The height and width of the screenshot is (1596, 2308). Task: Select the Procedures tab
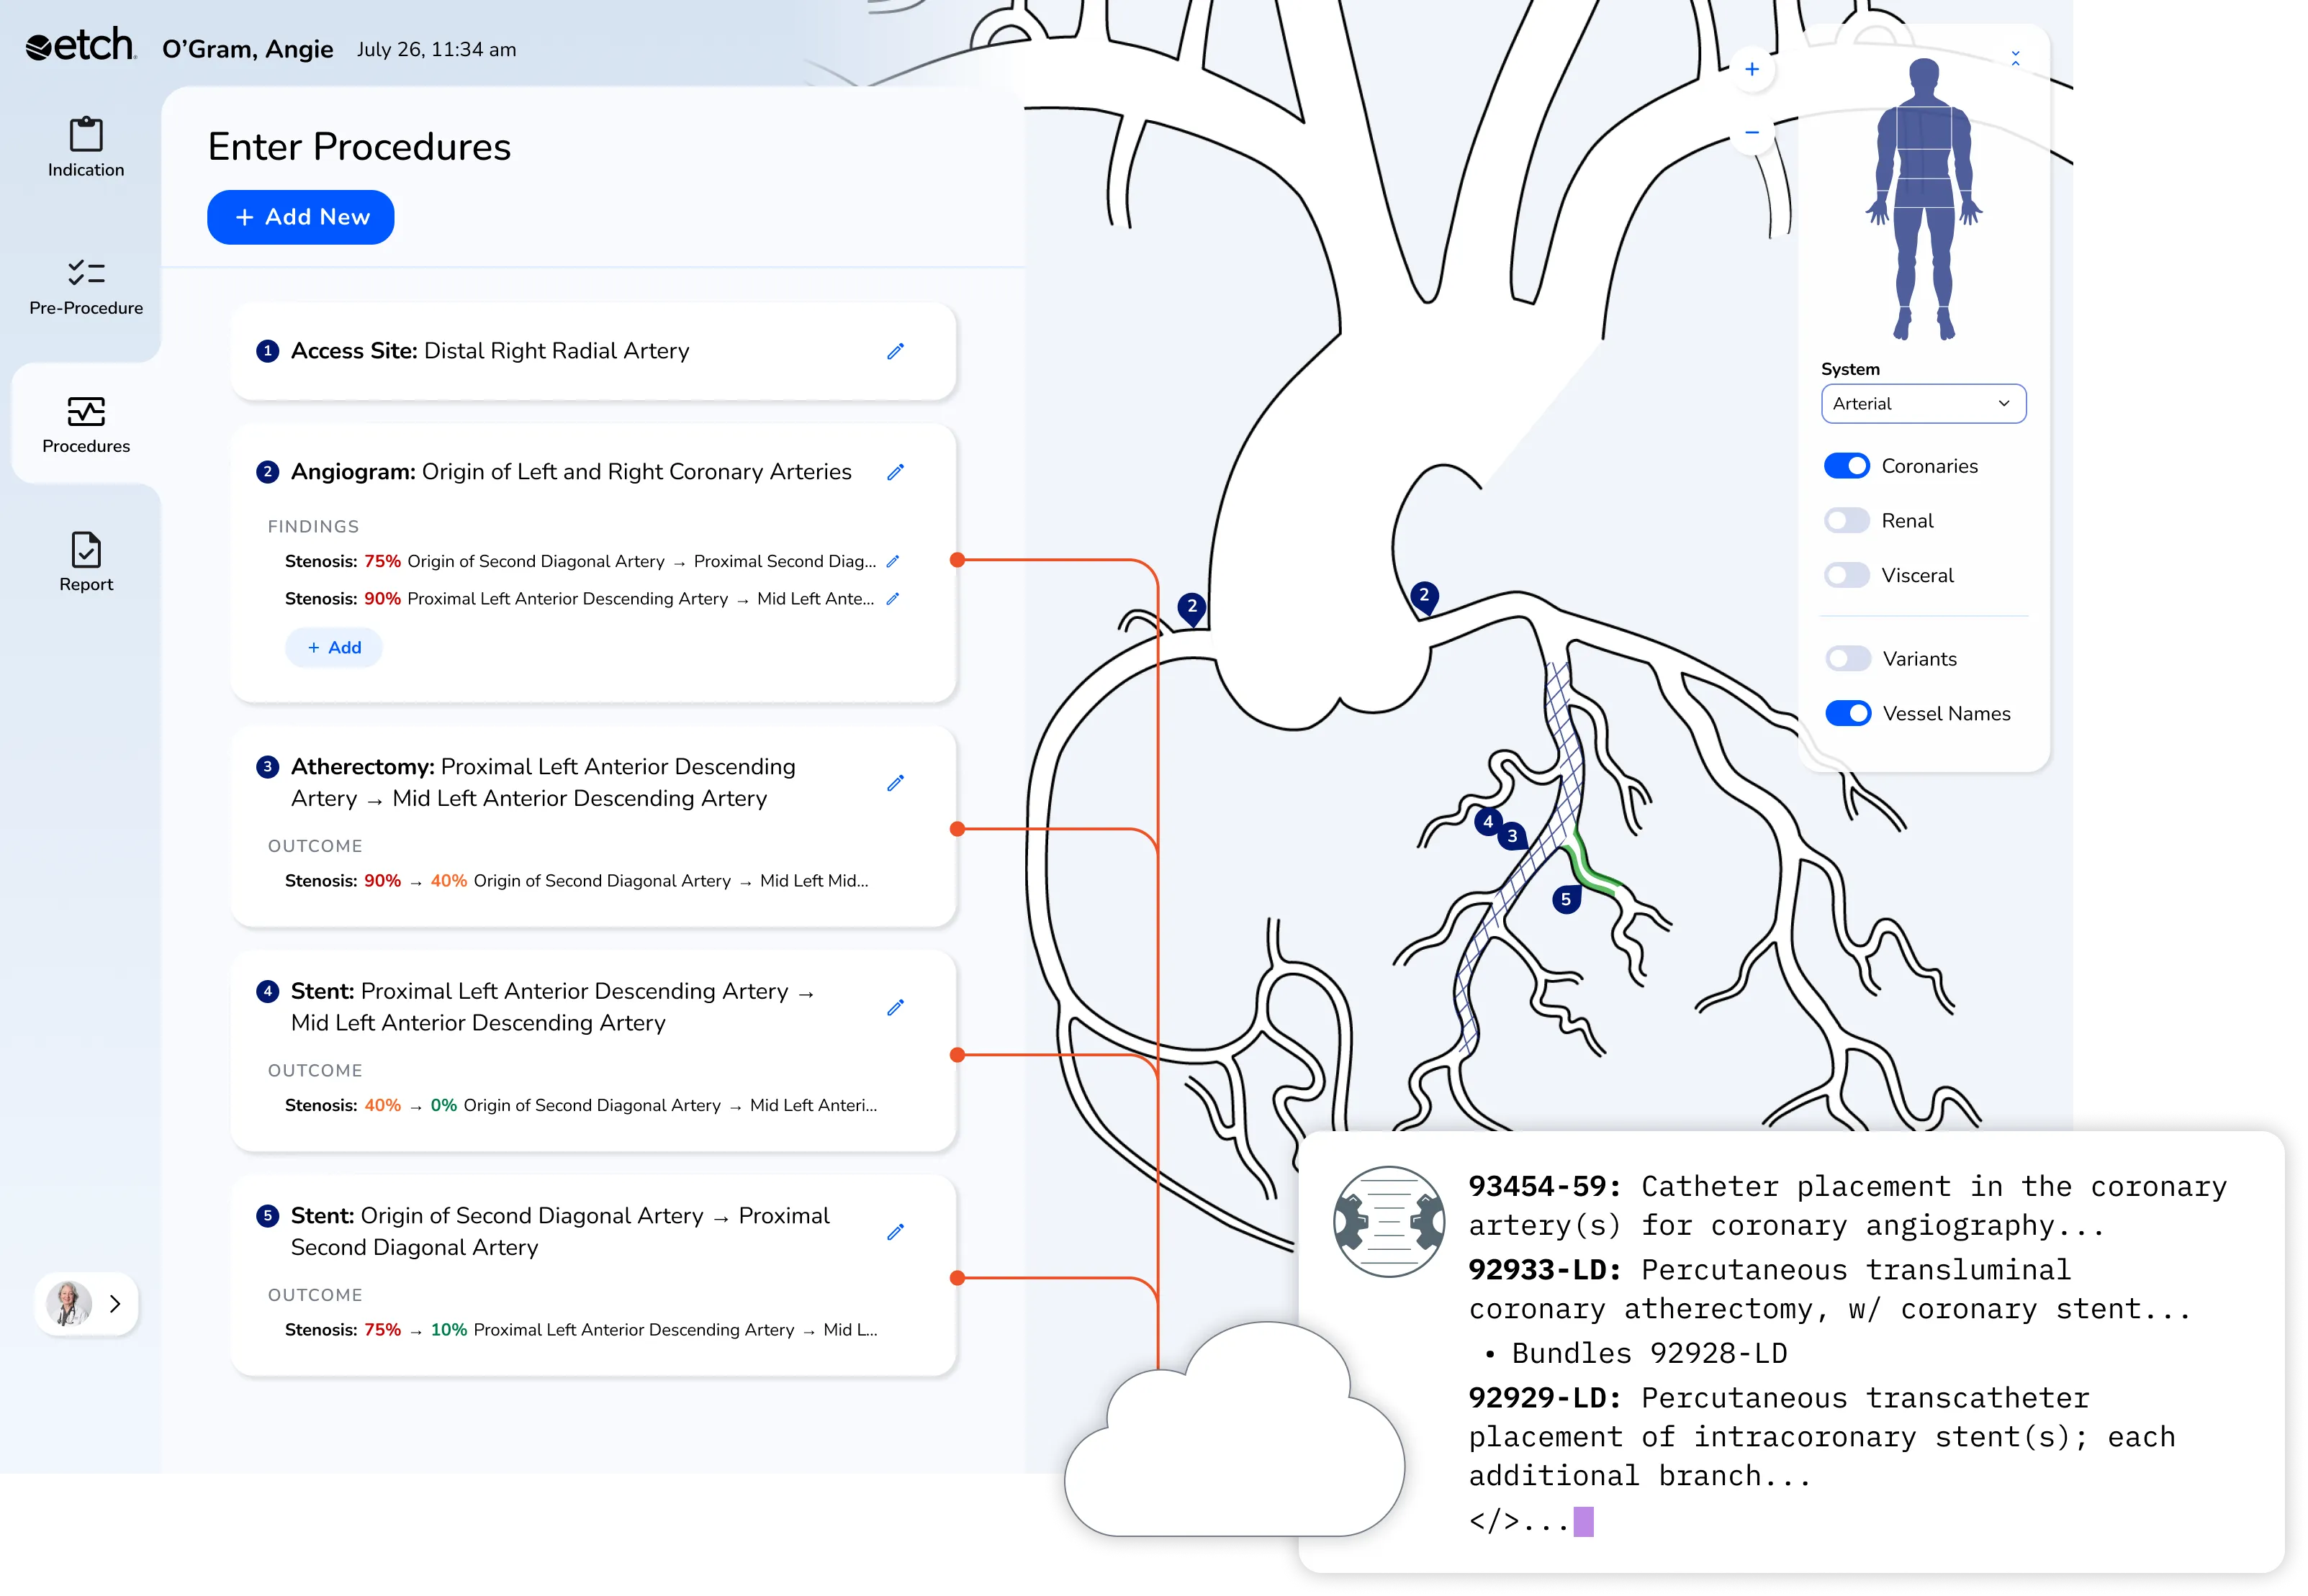point(86,424)
